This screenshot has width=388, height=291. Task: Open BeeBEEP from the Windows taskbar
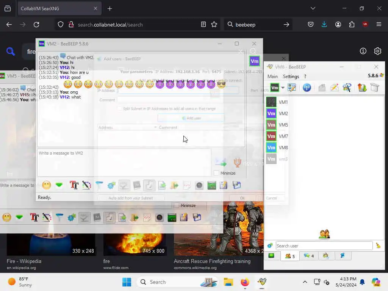(x=261, y=282)
